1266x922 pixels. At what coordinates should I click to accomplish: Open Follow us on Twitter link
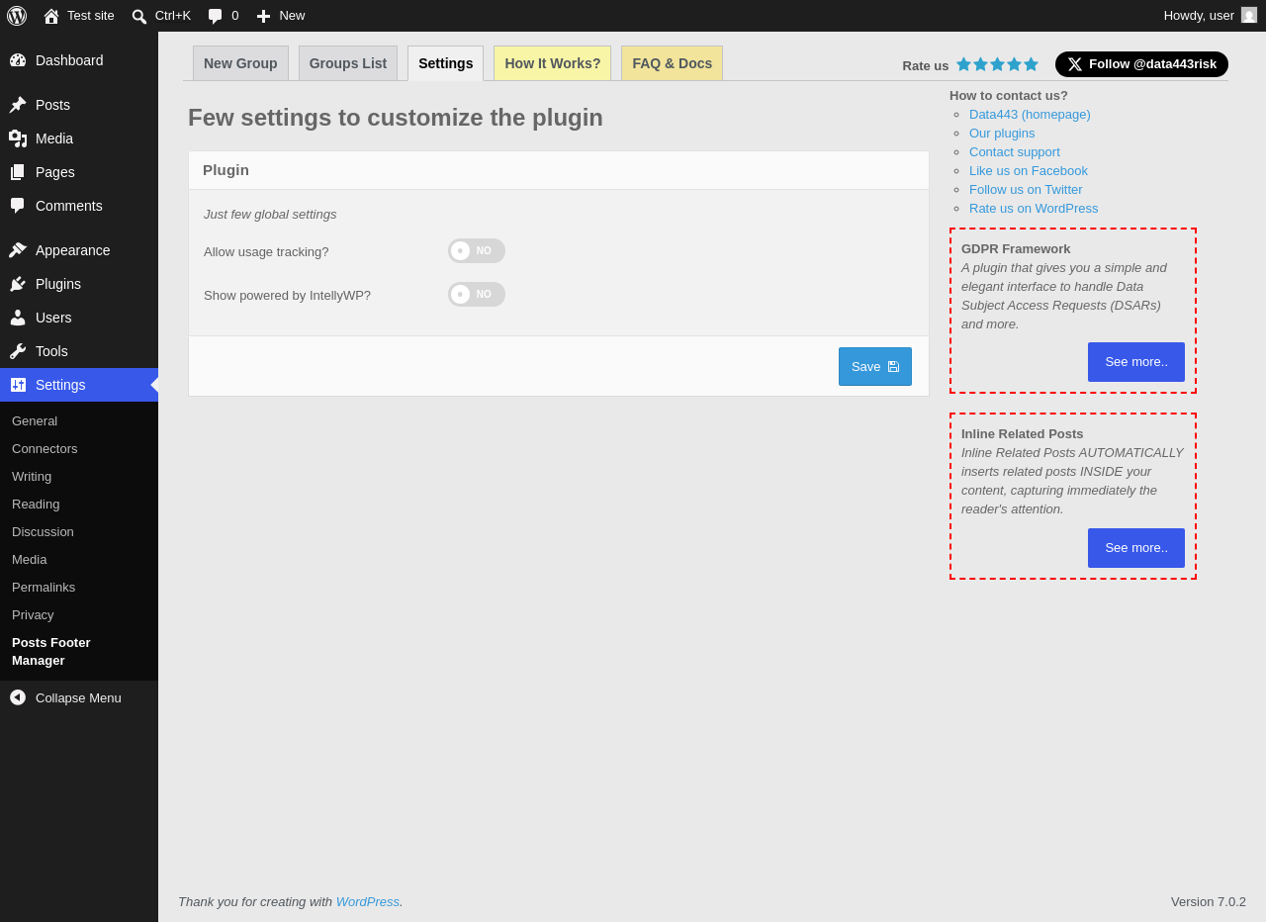pos(1026,190)
